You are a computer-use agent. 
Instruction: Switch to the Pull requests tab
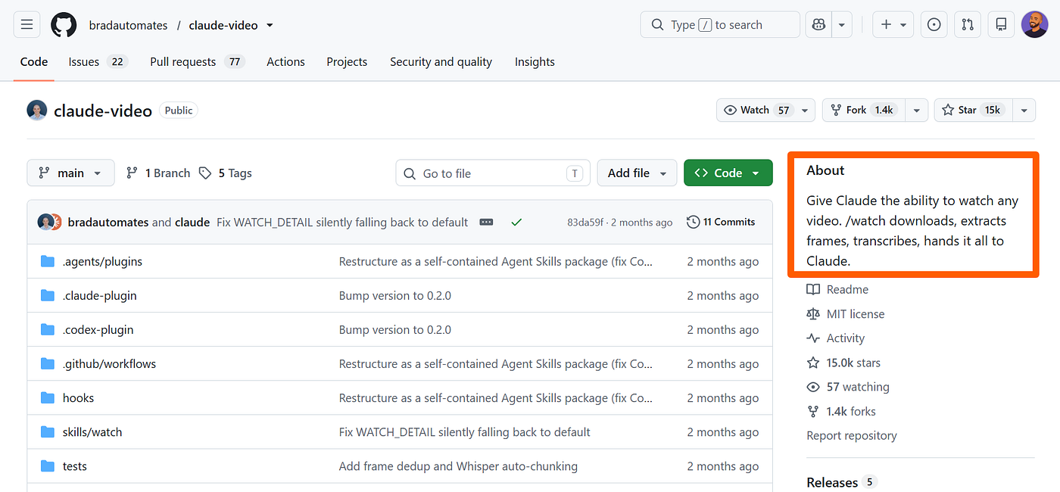click(x=198, y=62)
